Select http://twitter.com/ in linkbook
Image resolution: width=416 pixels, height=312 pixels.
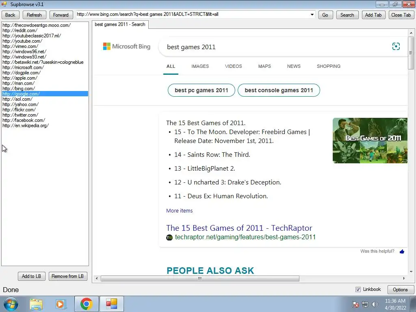20,115
